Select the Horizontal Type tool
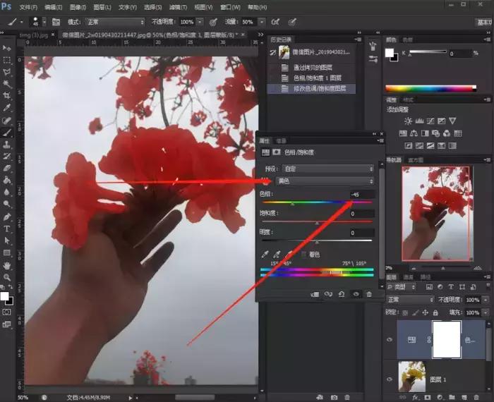The height and width of the screenshot is (402, 494). [x=6, y=229]
